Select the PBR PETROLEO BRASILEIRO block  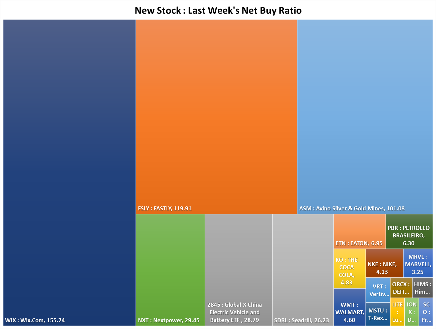pyautogui.click(x=409, y=231)
